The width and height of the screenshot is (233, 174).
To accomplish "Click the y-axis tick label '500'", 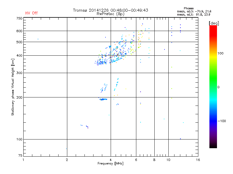I will pyautogui.click(x=19, y=42).
